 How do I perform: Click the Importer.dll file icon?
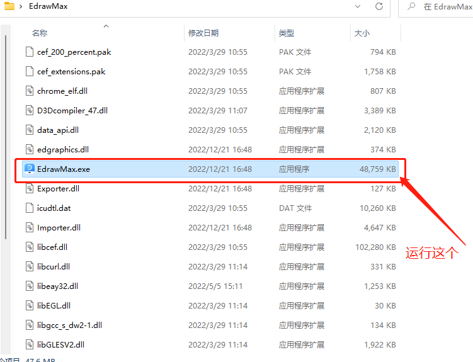tap(30, 227)
